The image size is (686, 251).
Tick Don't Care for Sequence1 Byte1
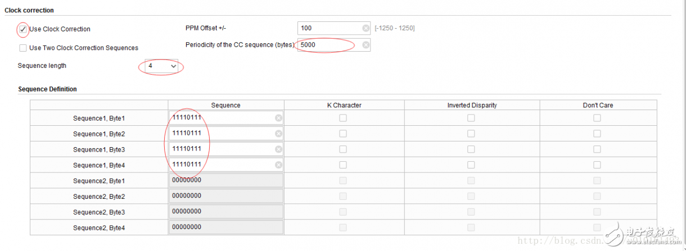click(x=597, y=118)
